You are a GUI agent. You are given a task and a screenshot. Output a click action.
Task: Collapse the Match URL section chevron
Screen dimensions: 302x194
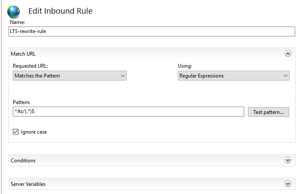pos(288,54)
